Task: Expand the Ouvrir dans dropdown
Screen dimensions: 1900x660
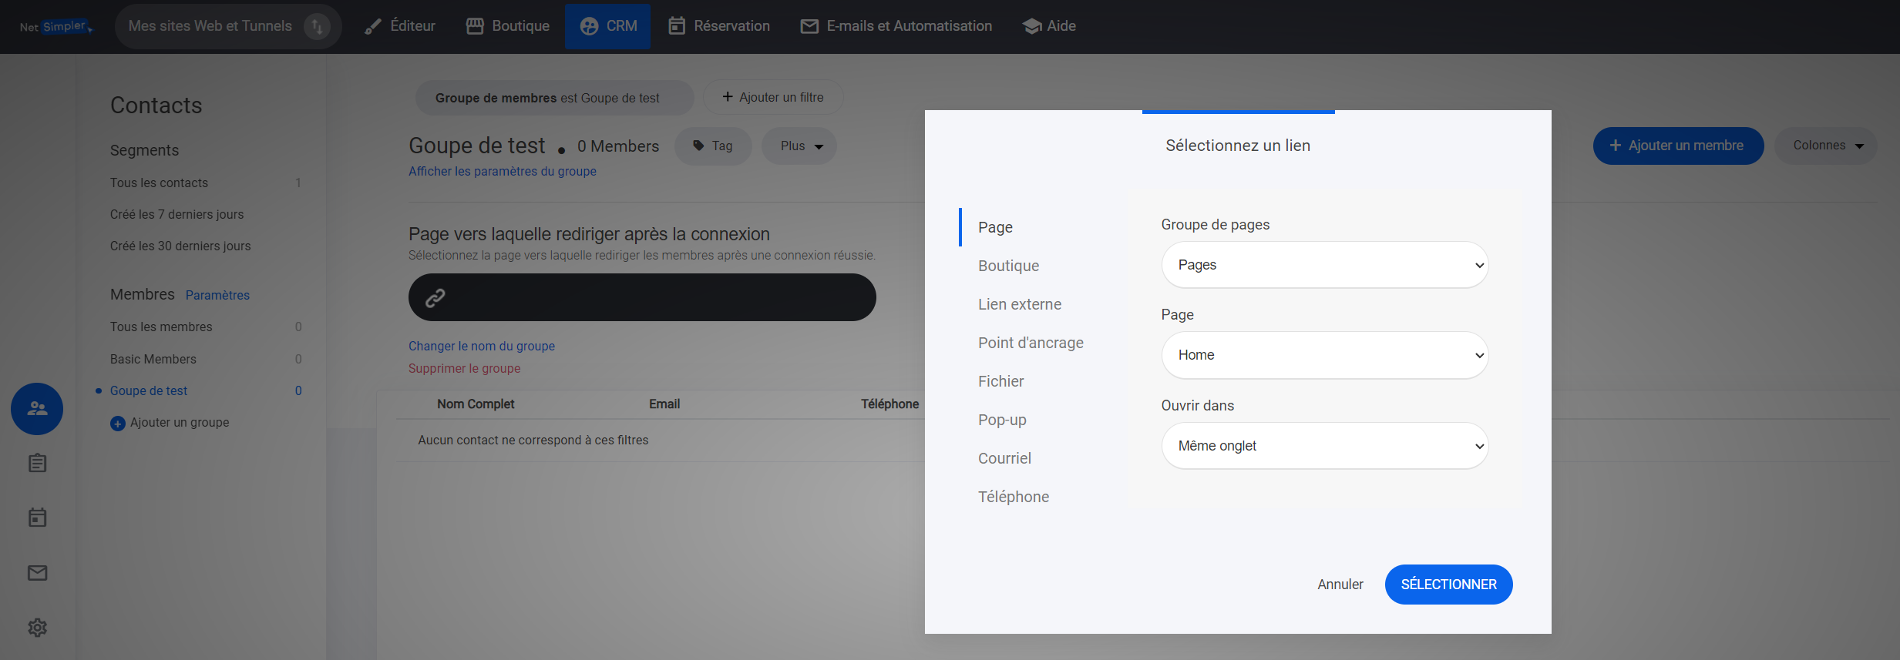Action: (x=1323, y=446)
